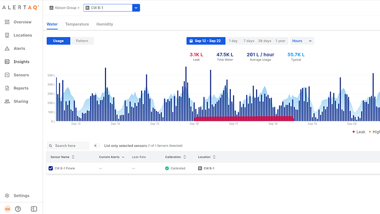Click Kelson Group breadcrumb link

click(66, 8)
